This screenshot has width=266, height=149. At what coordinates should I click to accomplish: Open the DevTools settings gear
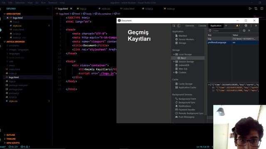click(246, 26)
